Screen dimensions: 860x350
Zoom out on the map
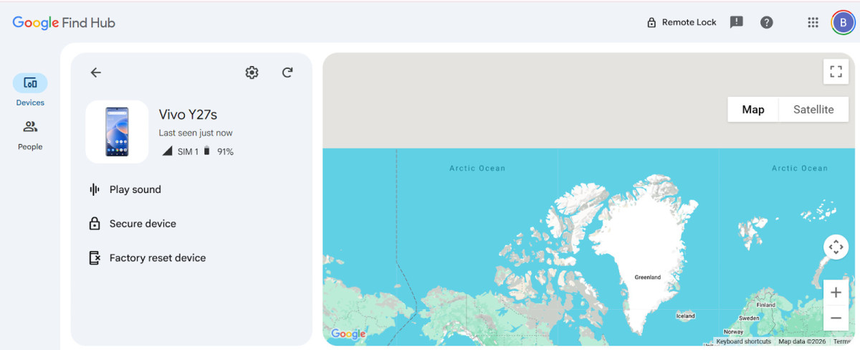pyautogui.click(x=836, y=318)
